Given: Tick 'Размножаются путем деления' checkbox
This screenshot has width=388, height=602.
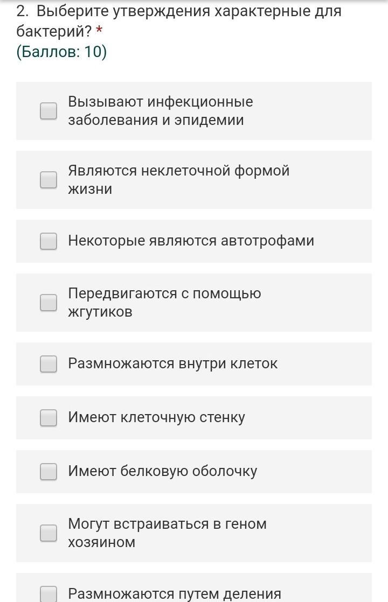Looking at the screenshot, I should click(x=48, y=593).
